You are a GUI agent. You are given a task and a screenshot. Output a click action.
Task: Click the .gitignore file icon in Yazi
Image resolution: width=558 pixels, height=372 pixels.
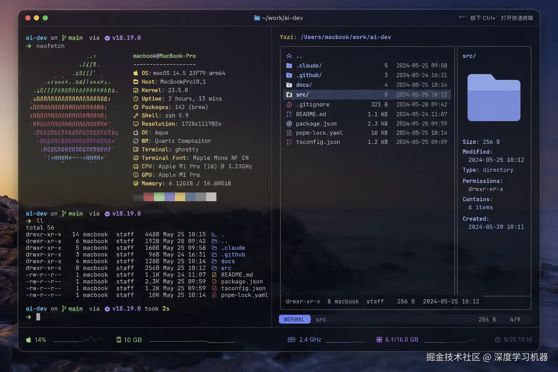click(x=289, y=105)
